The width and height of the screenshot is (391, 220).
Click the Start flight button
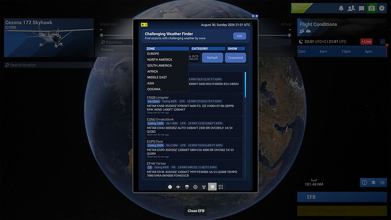pos(342,211)
